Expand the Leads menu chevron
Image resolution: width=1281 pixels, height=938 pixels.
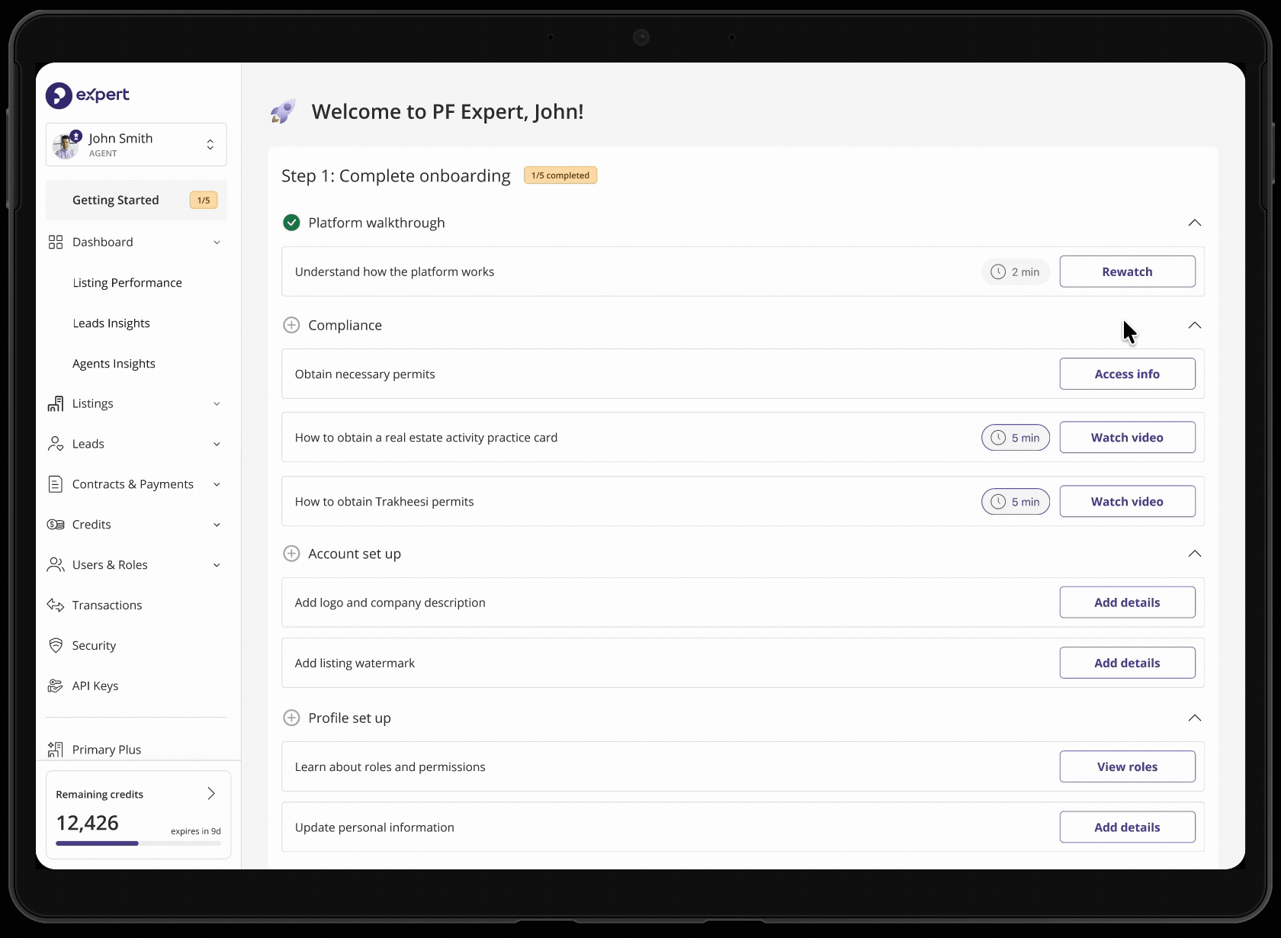pos(217,445)
